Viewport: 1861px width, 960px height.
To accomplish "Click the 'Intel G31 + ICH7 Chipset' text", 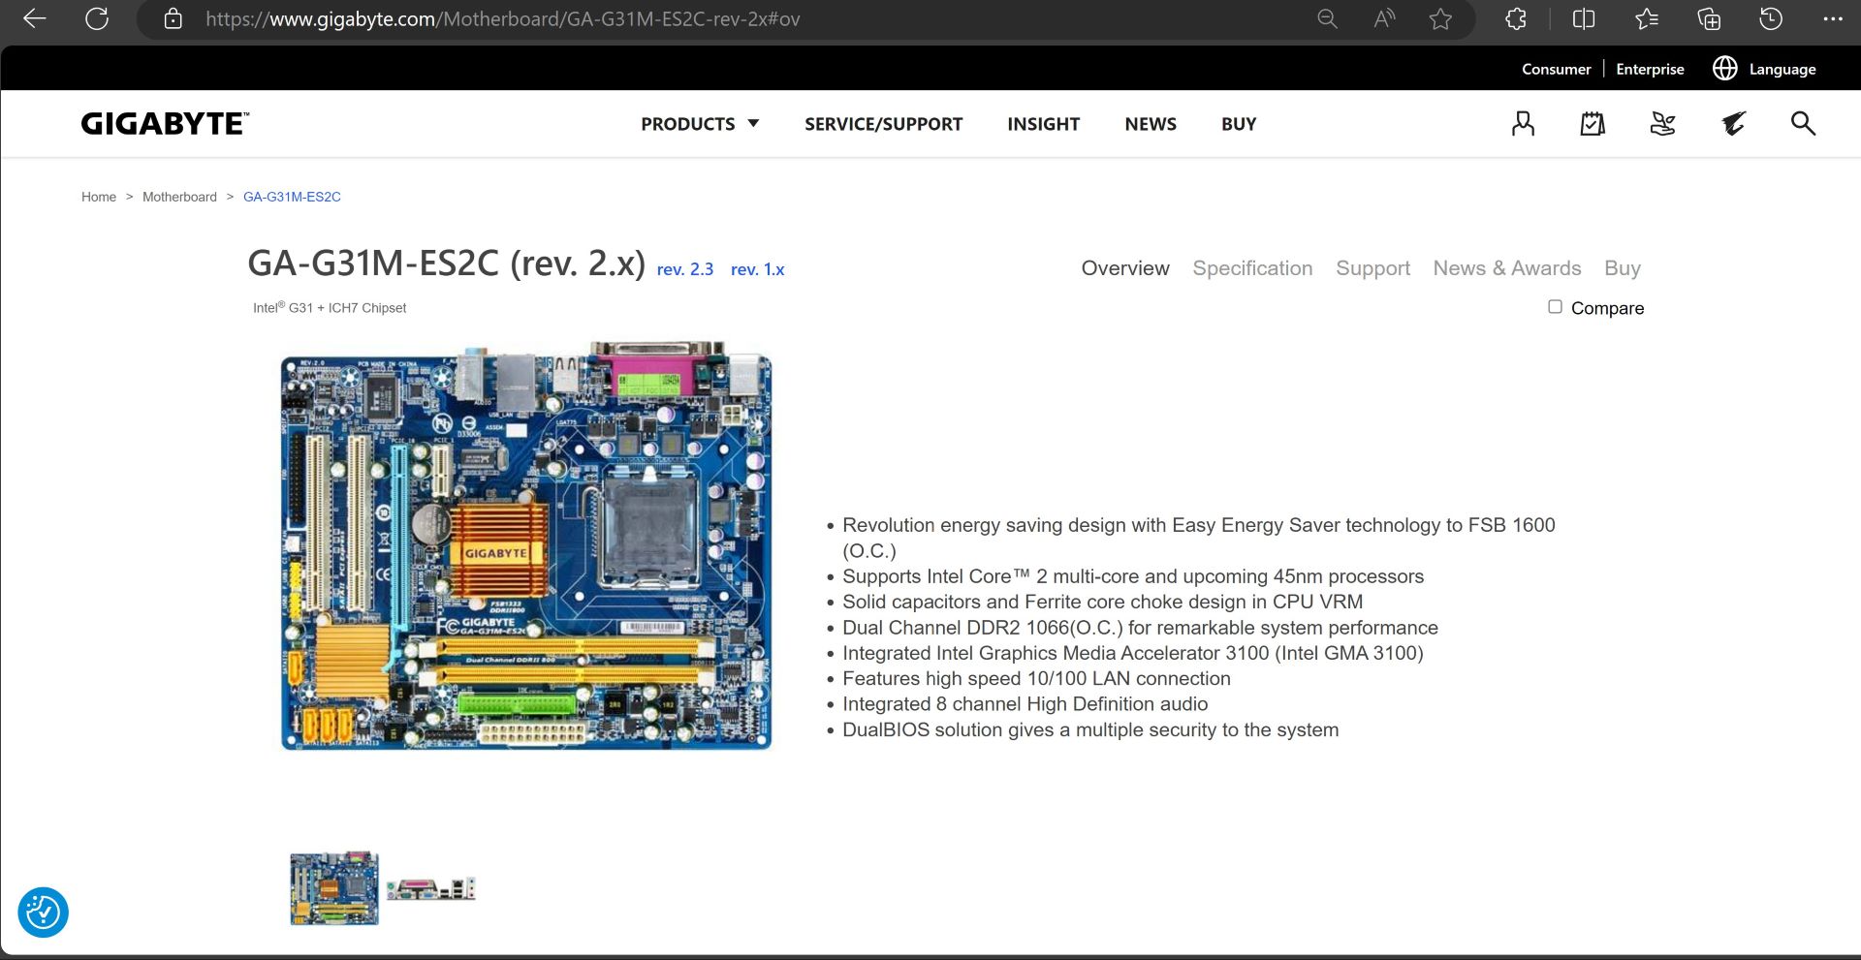I will 330,307.
